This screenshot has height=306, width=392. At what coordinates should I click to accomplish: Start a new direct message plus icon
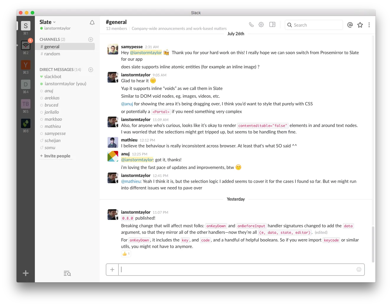click(x=91, y=70)
